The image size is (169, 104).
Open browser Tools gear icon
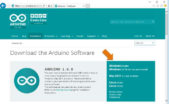(x=161, y=5)
